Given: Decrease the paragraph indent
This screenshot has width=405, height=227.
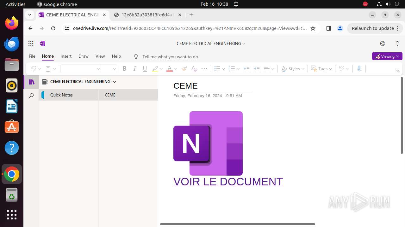Looking at the screenshot, I should (246, 69).
